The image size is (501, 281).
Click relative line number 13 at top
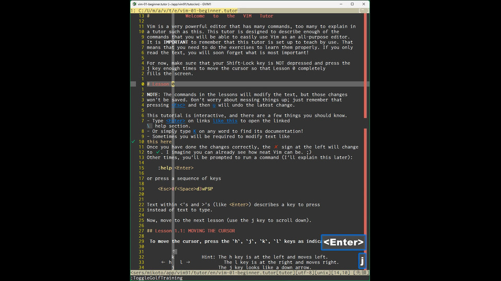tap(141, 16)
